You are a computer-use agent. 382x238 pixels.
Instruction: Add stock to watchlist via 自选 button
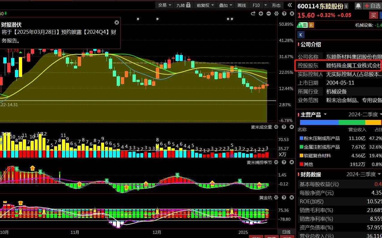372,6
